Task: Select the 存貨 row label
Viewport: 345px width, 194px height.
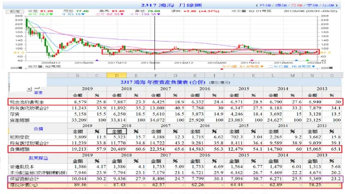Action: (14, 114)
